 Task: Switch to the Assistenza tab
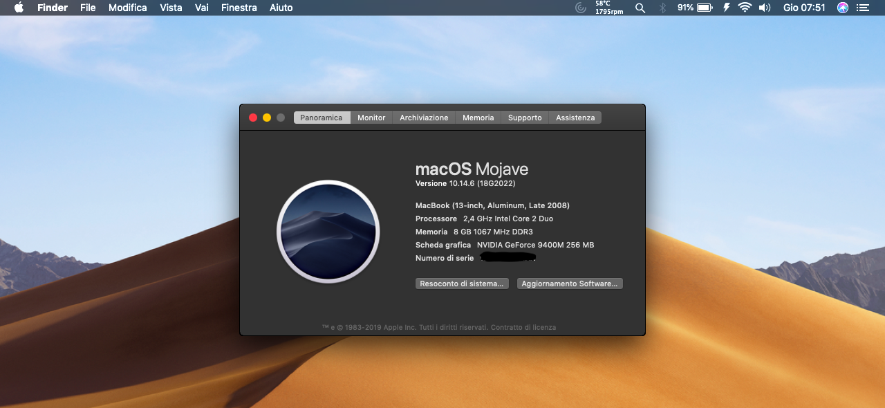tap(575, 118)
